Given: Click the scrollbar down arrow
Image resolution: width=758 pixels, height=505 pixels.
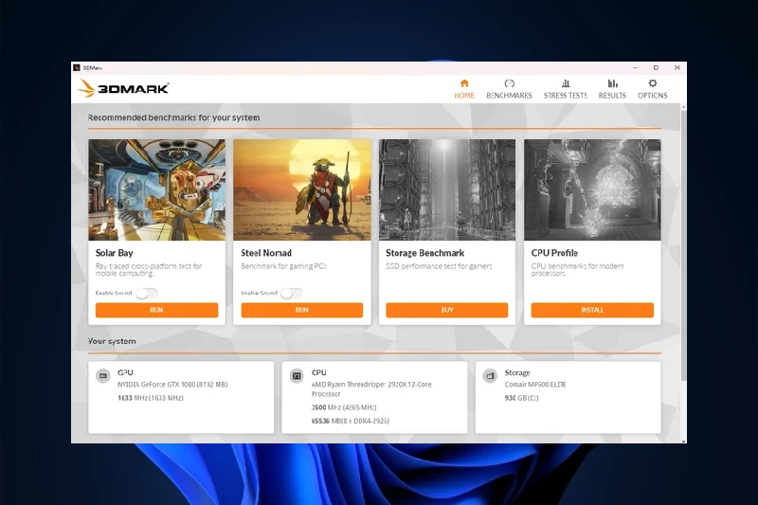Looking at the screenshot, I should click(683, 441).
